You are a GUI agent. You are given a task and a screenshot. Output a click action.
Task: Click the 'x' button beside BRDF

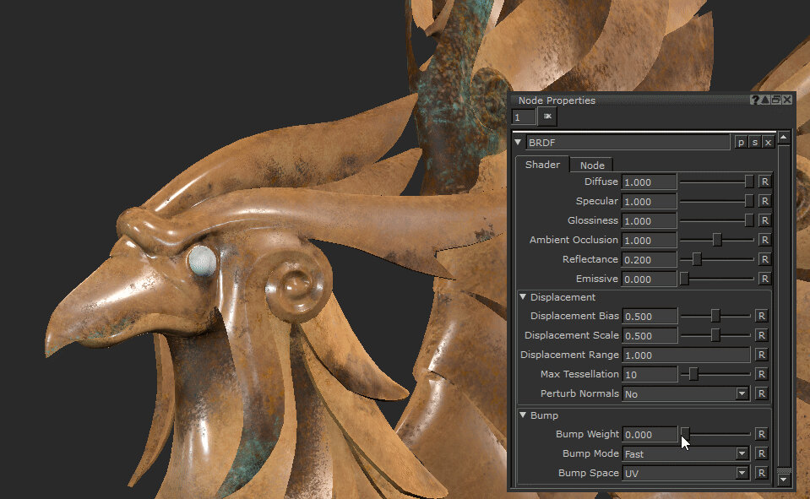tap(768, 143)
